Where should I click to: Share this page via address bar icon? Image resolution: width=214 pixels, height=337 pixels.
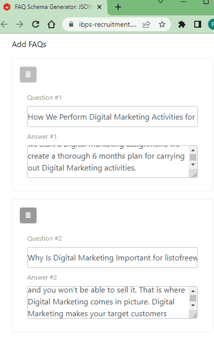(x=146, y=24)
